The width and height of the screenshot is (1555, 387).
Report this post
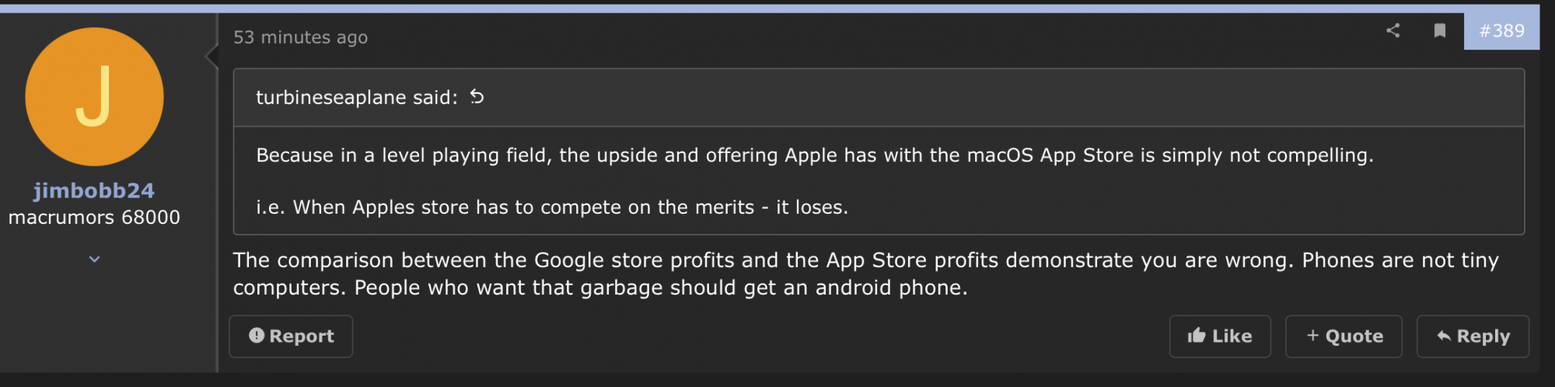click(x=291, y=336)
